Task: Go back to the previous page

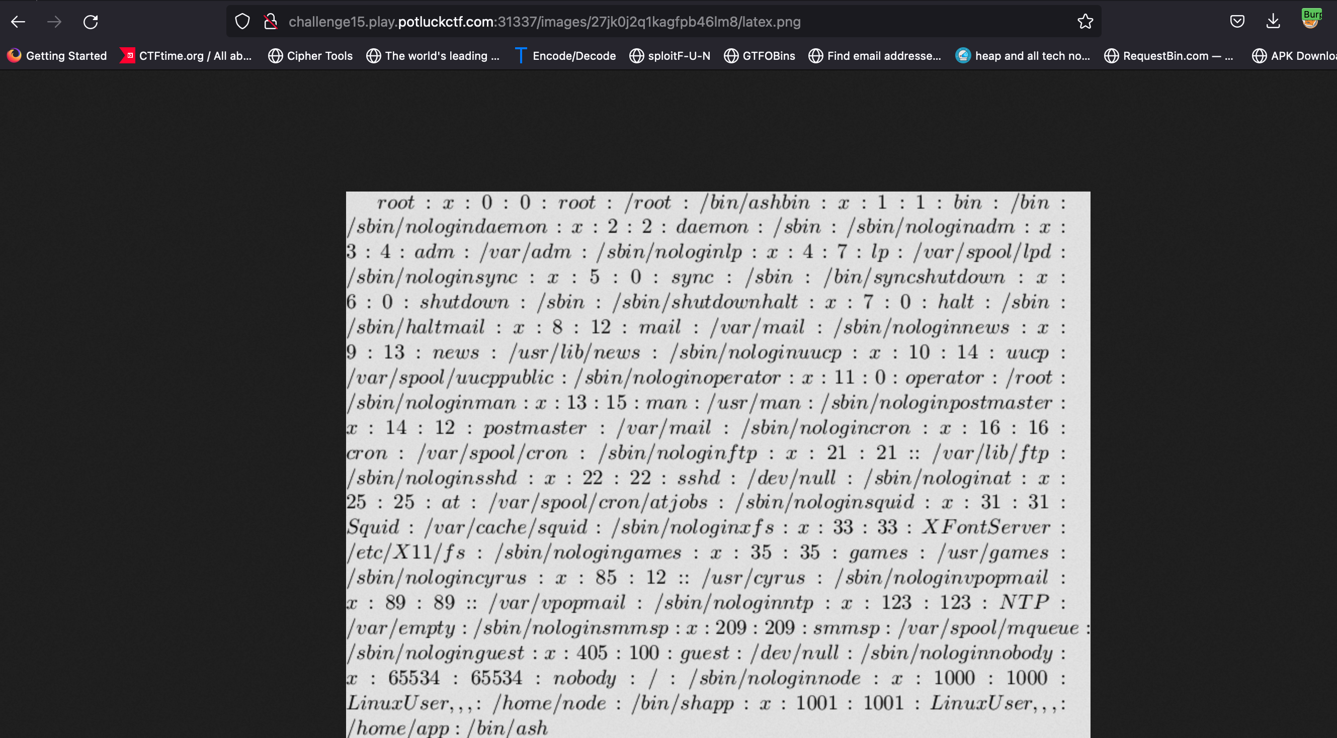Action: [18, 22]
